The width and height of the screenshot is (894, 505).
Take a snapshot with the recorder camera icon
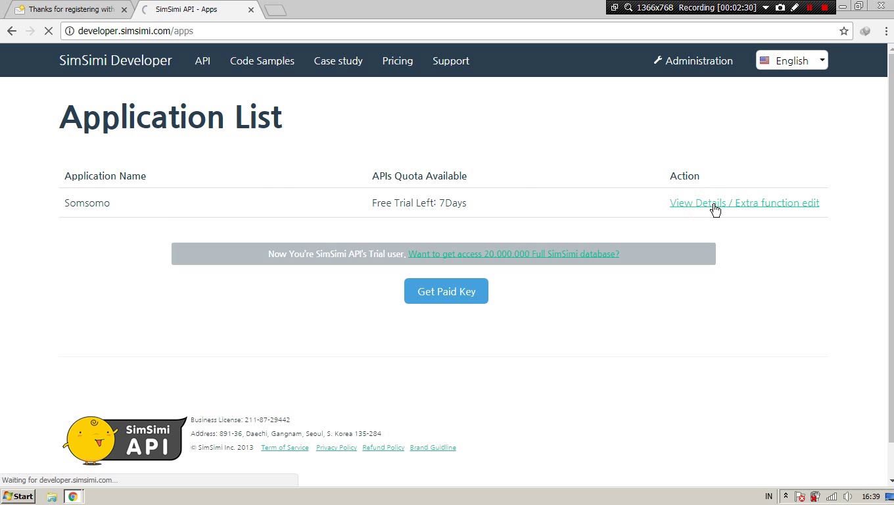coord(780,7)
